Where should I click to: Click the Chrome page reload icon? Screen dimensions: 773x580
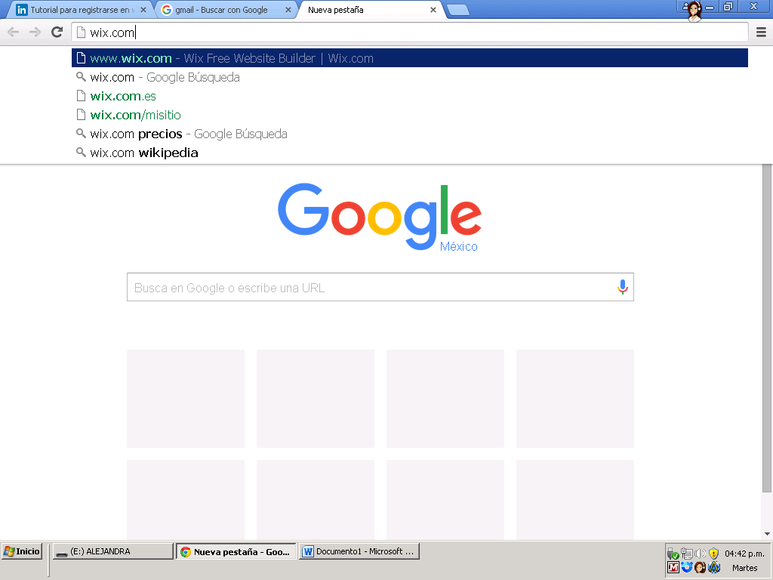pyautogui.click(x=56, y=32)
